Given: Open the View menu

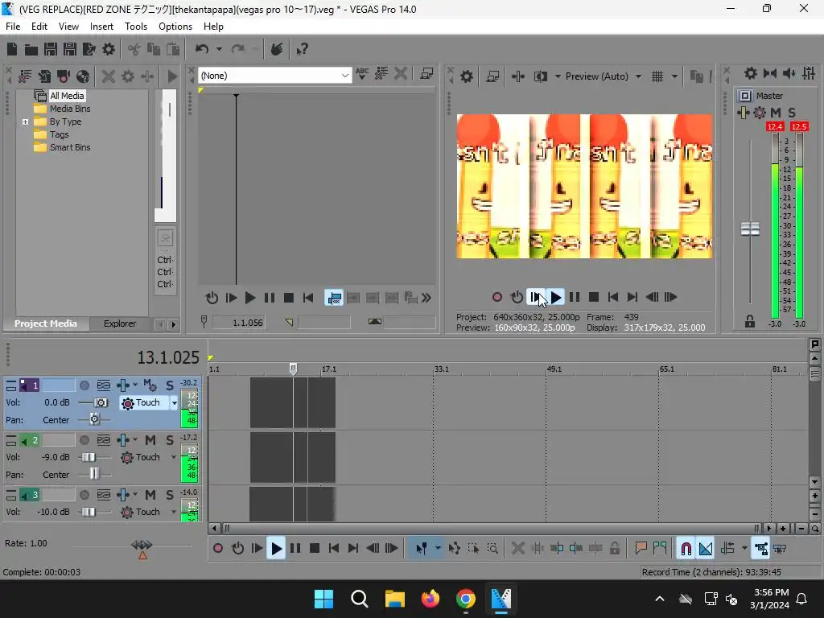Looking at the screenshot, I should click(x=69, y=27).
